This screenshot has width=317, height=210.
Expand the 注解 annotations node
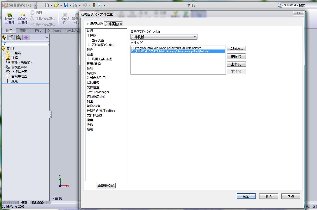(3, 58)
